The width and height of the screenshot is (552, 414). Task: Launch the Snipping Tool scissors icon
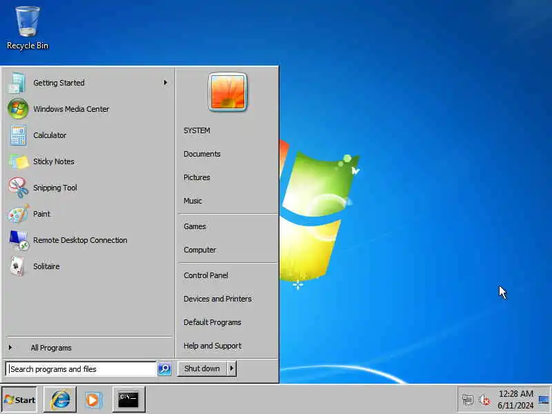19,188
